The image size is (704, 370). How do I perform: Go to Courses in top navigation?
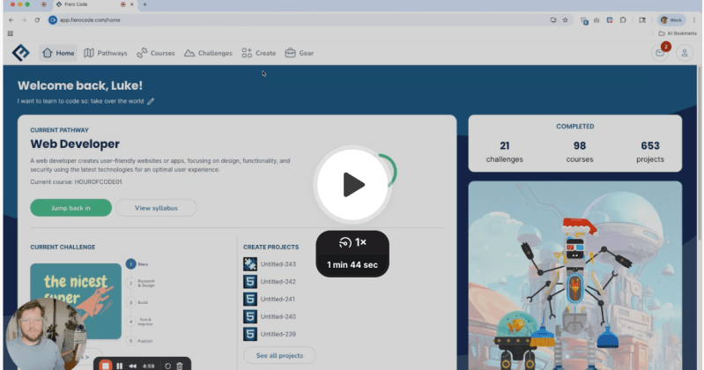pos(156,53)
